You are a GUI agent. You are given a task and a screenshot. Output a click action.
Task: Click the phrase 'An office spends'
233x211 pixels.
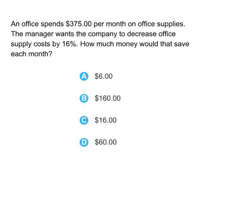(x=37, y=24)
